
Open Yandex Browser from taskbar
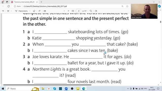[49, 89]
